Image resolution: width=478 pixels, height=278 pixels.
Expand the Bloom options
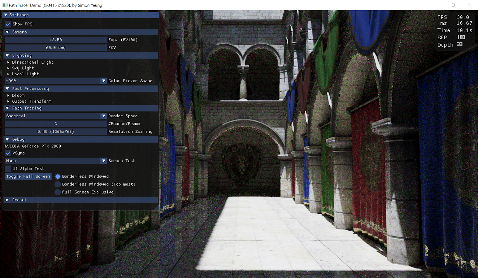tap(8, 95)
